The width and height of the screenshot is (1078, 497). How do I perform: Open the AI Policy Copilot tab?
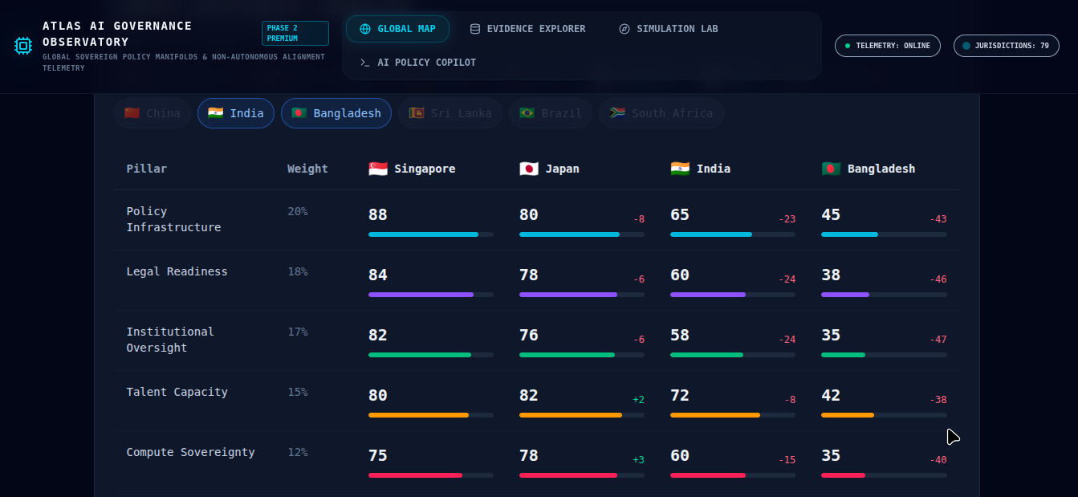click(417, 63)
